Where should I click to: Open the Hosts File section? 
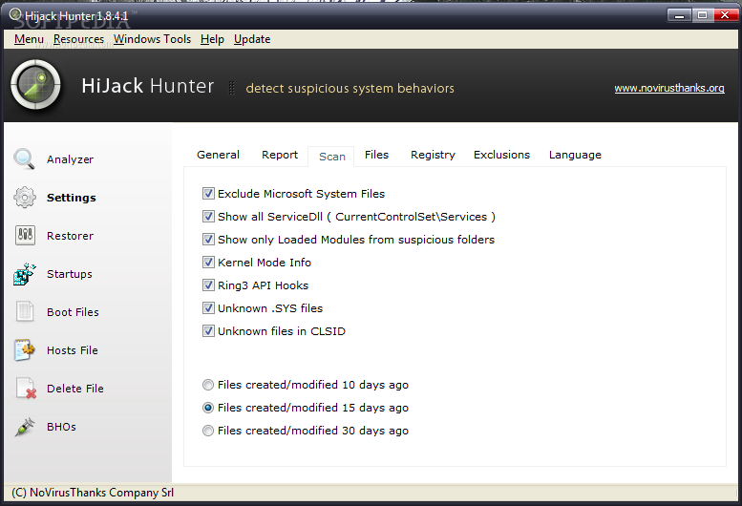73,350
